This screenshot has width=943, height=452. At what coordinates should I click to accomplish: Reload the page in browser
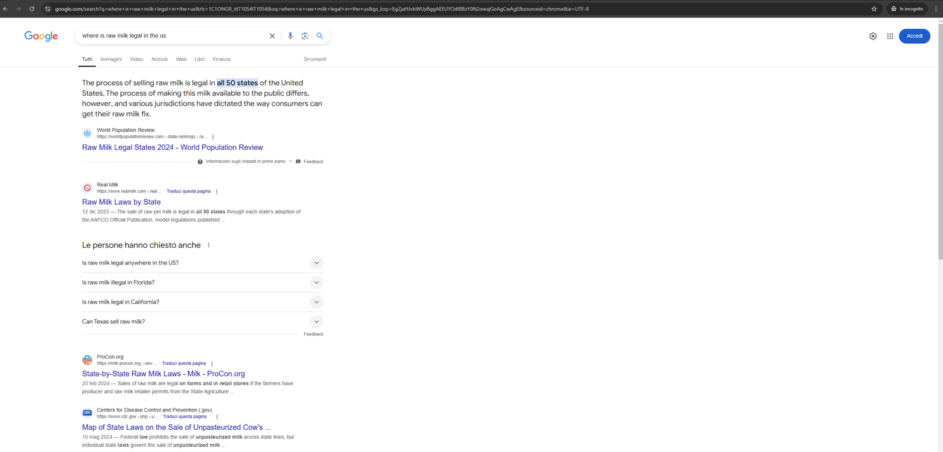[31, 9]
